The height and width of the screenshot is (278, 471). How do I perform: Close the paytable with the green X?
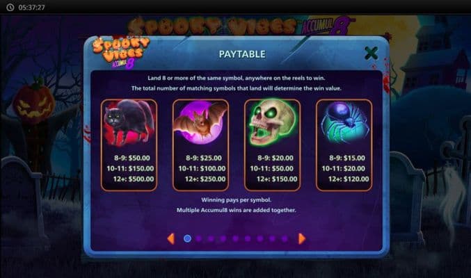371,53
